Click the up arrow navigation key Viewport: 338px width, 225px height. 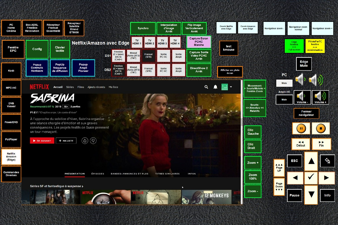tap(311, 161)
